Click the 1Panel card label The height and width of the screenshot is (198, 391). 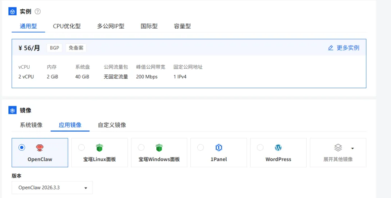(x=219, y=159)
